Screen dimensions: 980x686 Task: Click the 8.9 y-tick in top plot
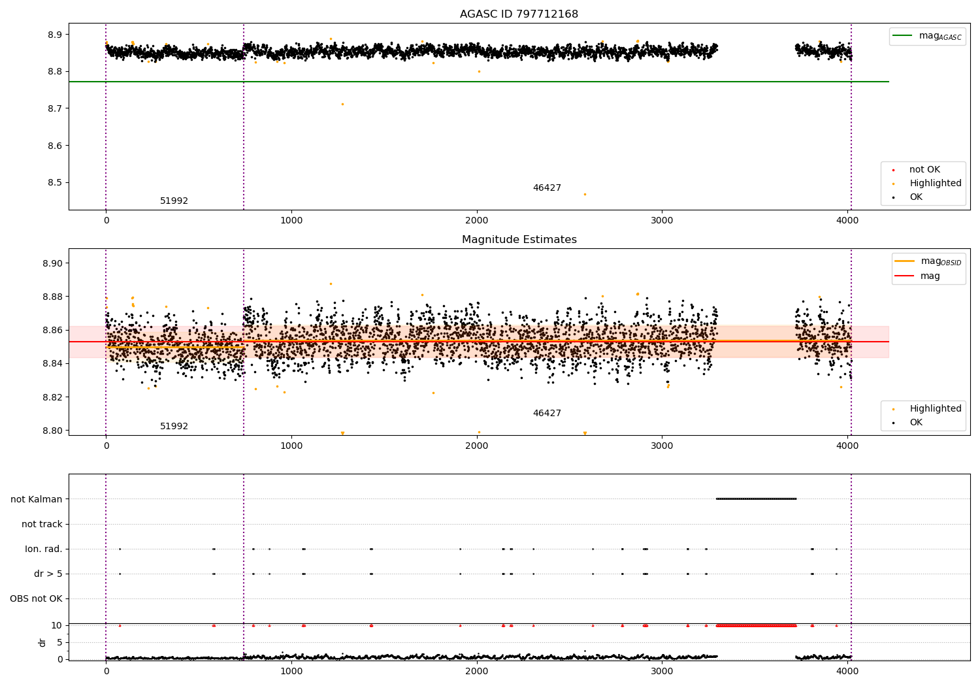tap(55, 35)
